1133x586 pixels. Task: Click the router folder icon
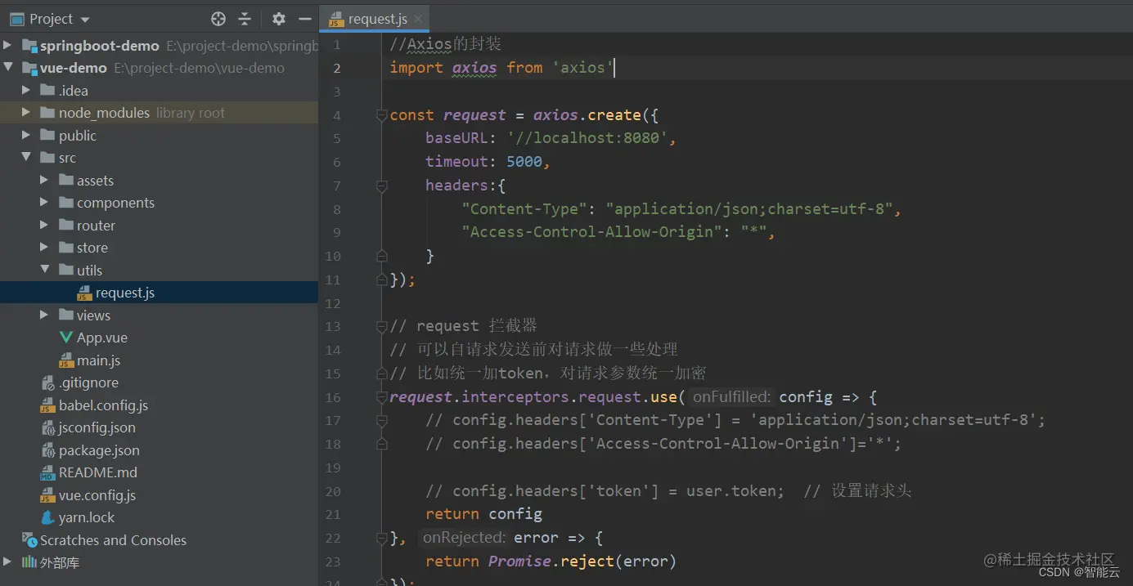pyautogui.click(x=65, y=225)
